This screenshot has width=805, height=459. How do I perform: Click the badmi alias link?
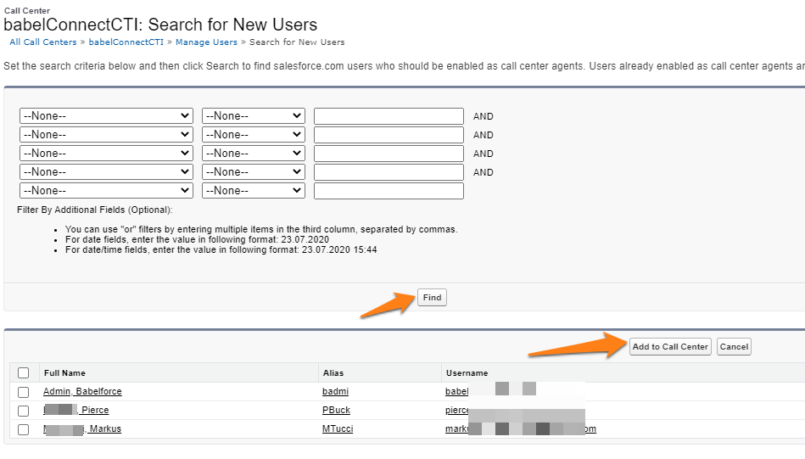click(336, 392)
